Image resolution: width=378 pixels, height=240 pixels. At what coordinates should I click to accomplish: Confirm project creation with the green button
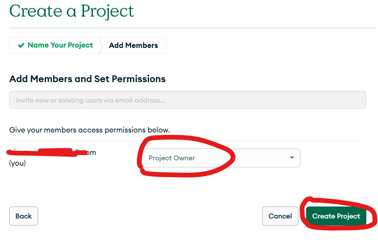[x=336, y=216]
